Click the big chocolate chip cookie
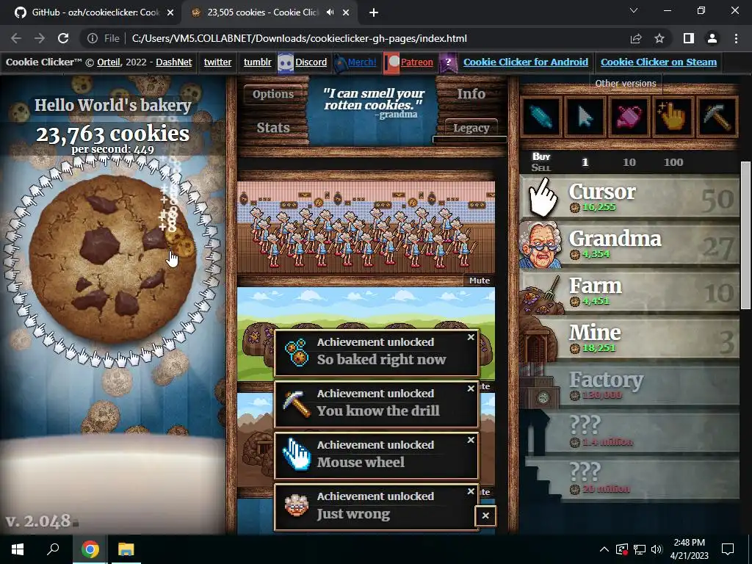Image resolution: width=752 pixels, height=564 pixels. point(112,259)
